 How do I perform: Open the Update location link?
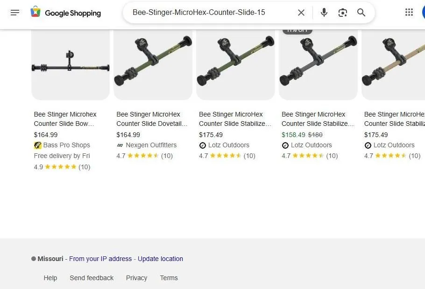pos(160,259)
